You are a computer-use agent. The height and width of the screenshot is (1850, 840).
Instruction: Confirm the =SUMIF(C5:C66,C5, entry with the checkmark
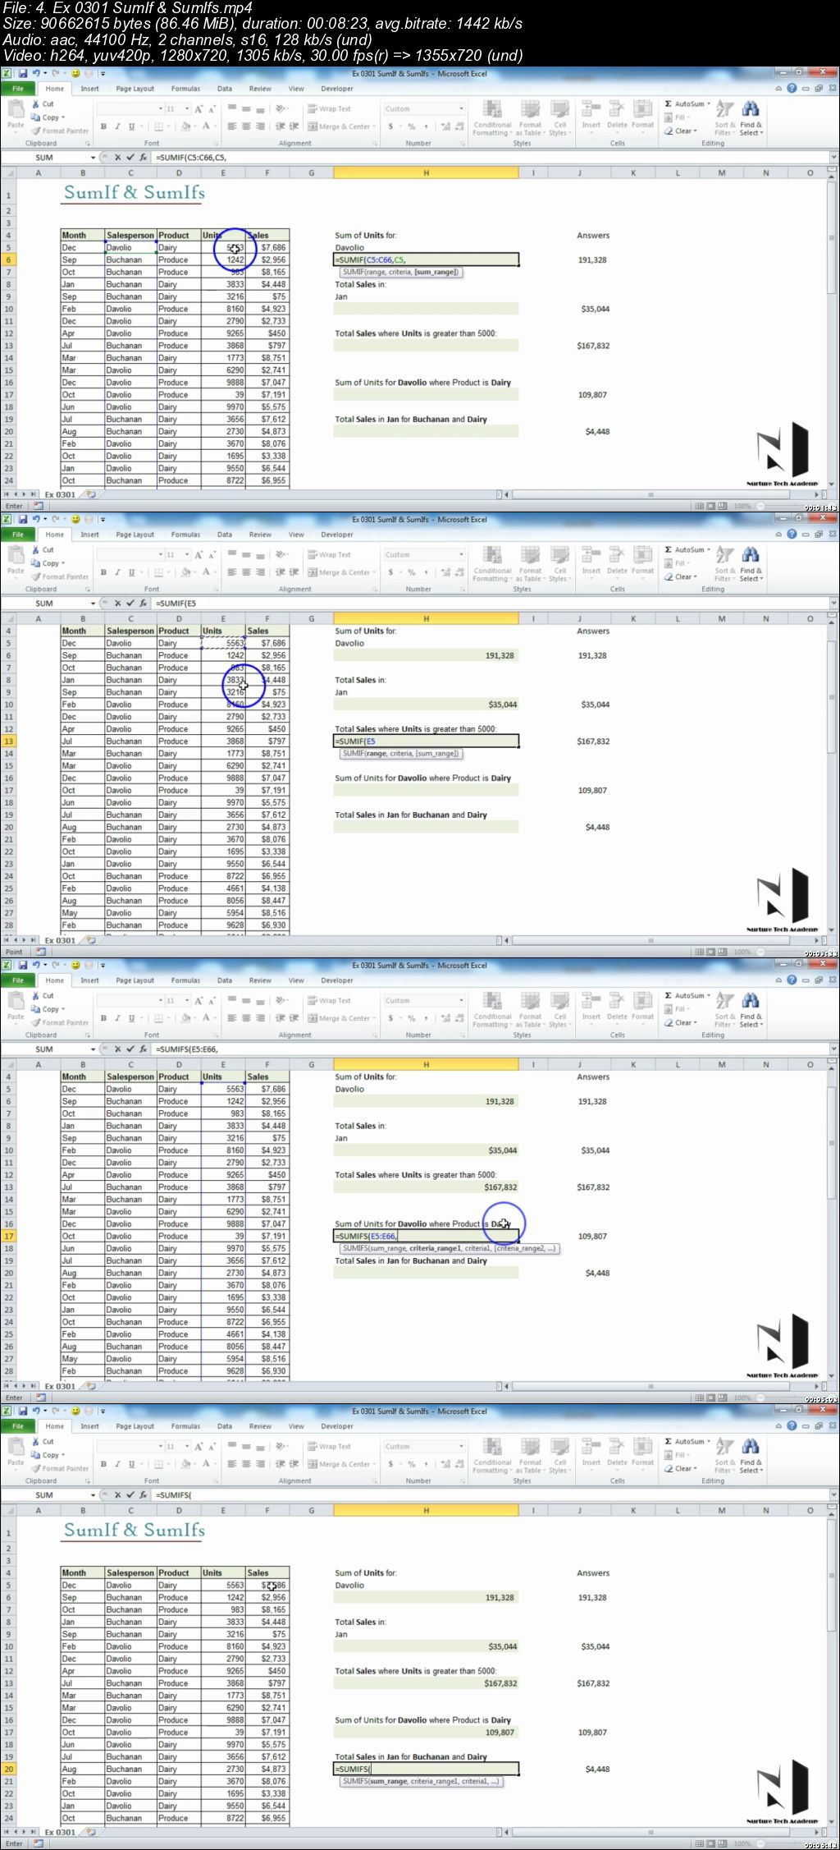point(130,158)
